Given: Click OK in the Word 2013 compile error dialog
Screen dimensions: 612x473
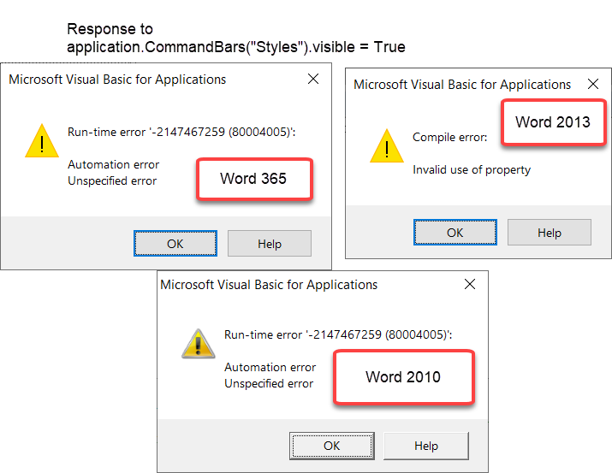Looking at the screenshot, I should (455, 233).
